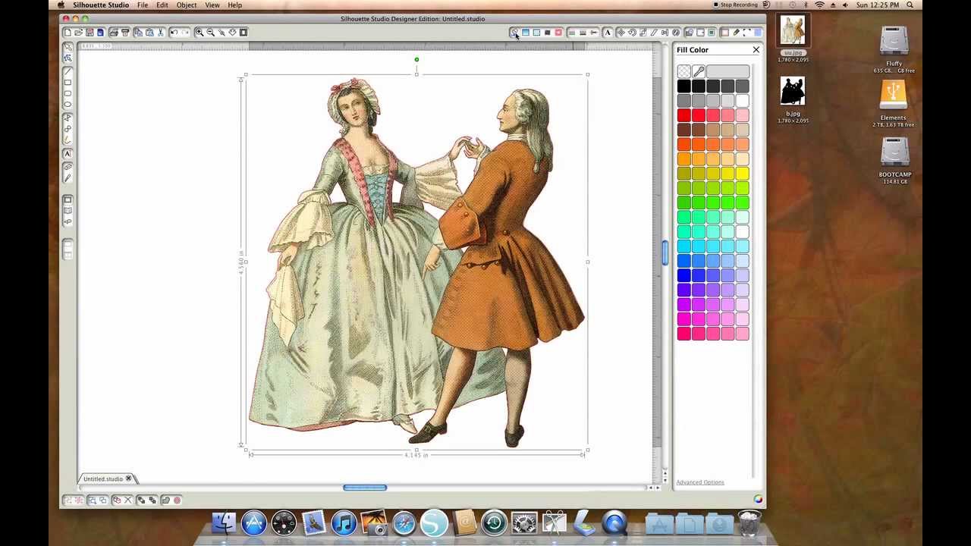Open the Silhouette Studio application menu
The image size is (971, 546).
pyautogui.click(x=101, y=5)
